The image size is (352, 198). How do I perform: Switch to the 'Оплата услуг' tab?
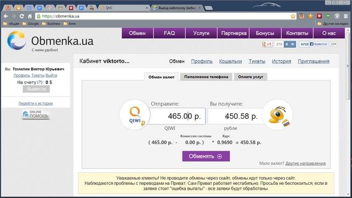coord(251,76)
